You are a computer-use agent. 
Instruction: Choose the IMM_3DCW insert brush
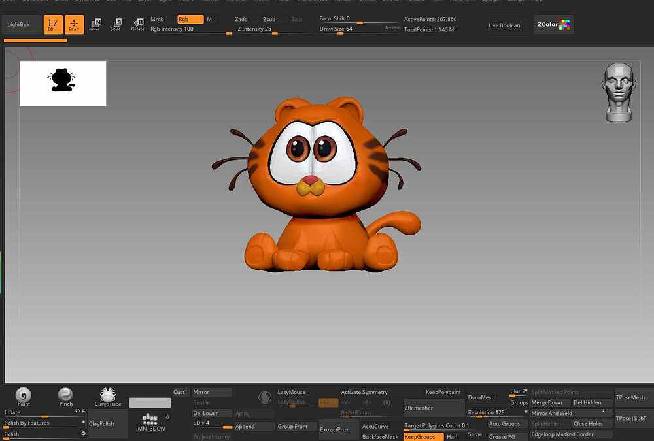click(x=150, y=422)
